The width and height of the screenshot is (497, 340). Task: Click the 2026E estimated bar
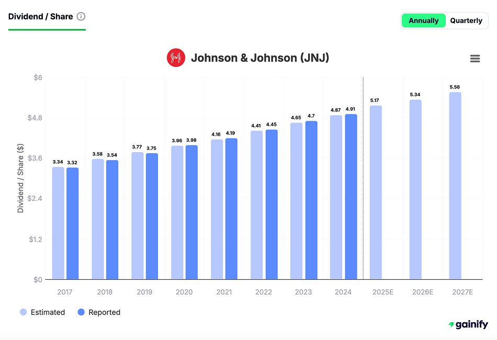click(415, 189)
